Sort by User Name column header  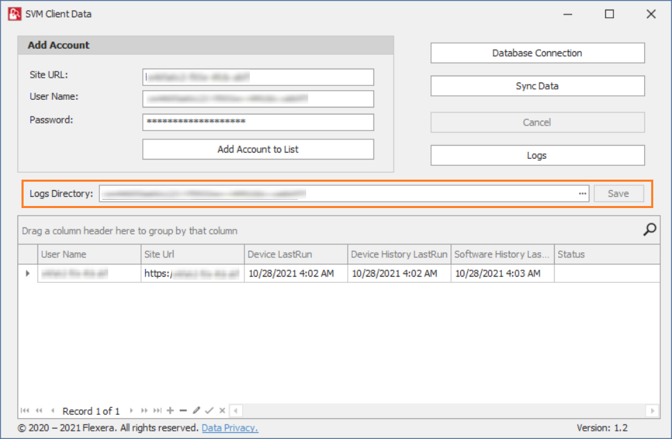(89, 255)
